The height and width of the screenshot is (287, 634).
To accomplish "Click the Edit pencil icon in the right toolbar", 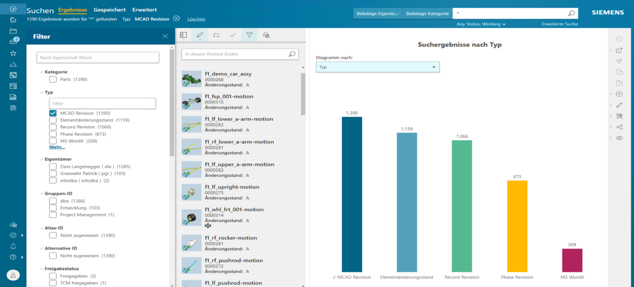I will [x=619, y=105].
